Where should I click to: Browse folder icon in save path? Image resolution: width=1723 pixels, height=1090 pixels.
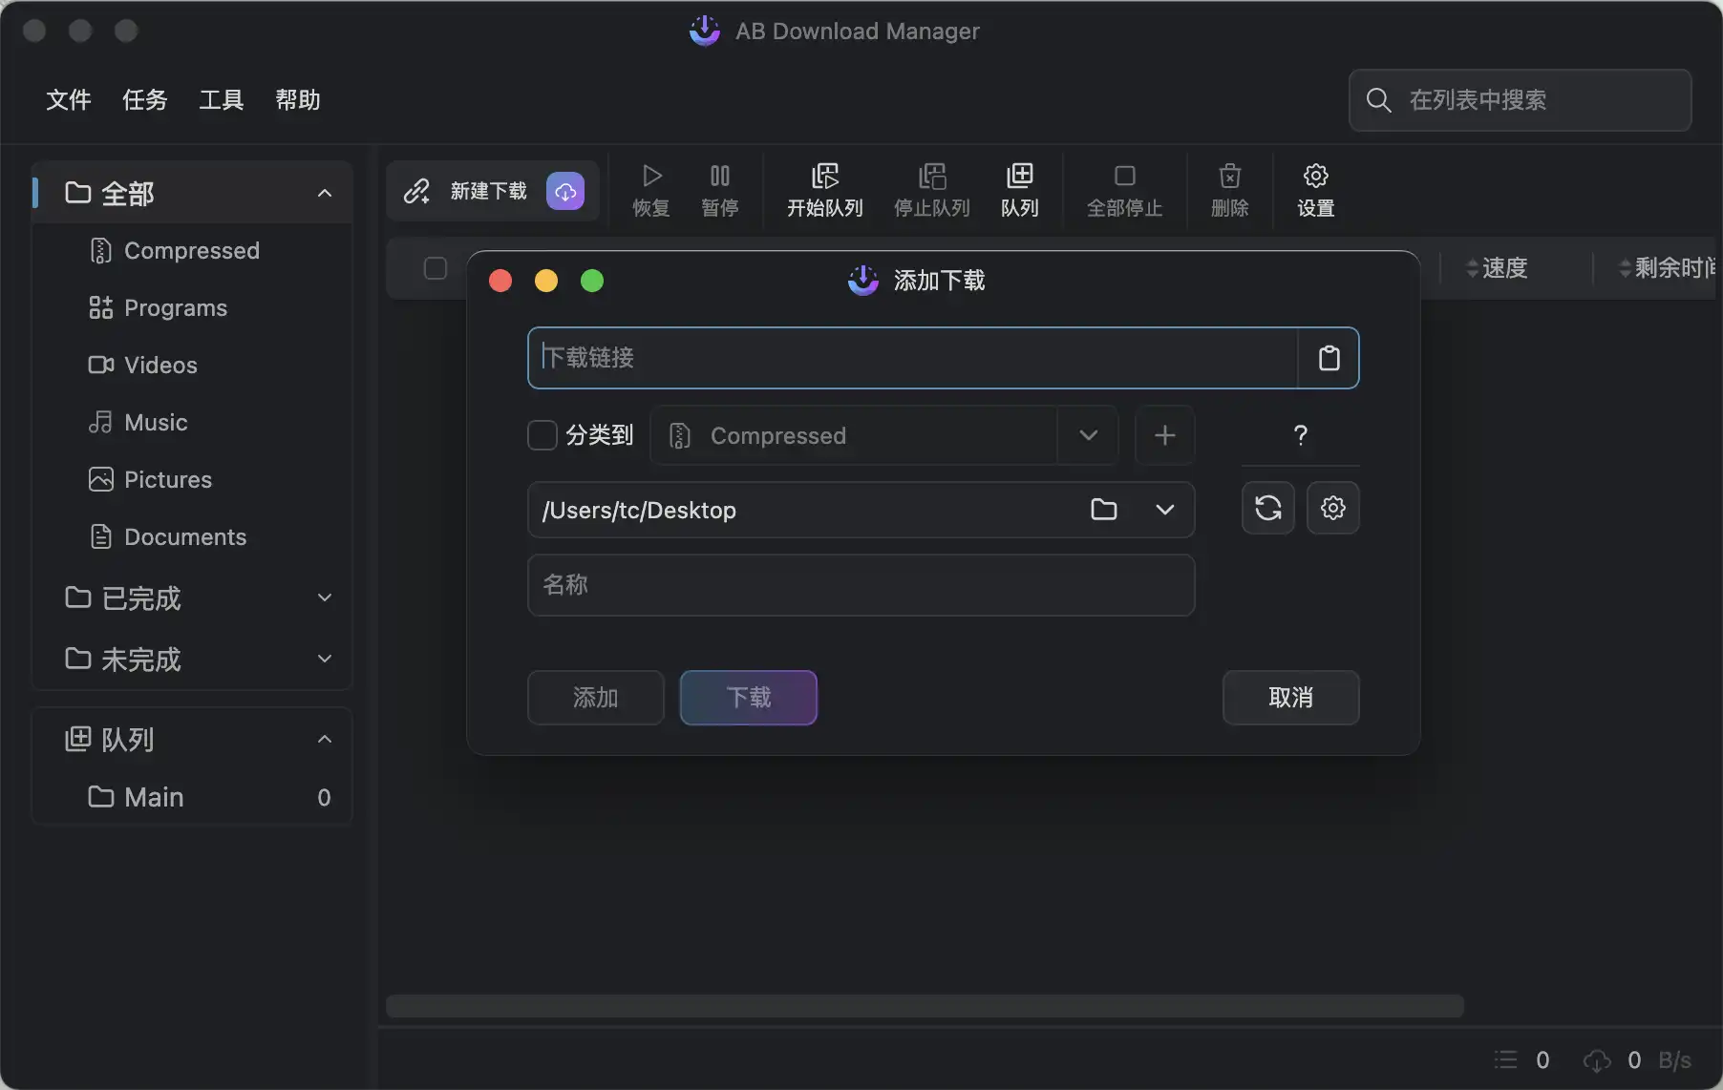click(x=1104, y=510)
